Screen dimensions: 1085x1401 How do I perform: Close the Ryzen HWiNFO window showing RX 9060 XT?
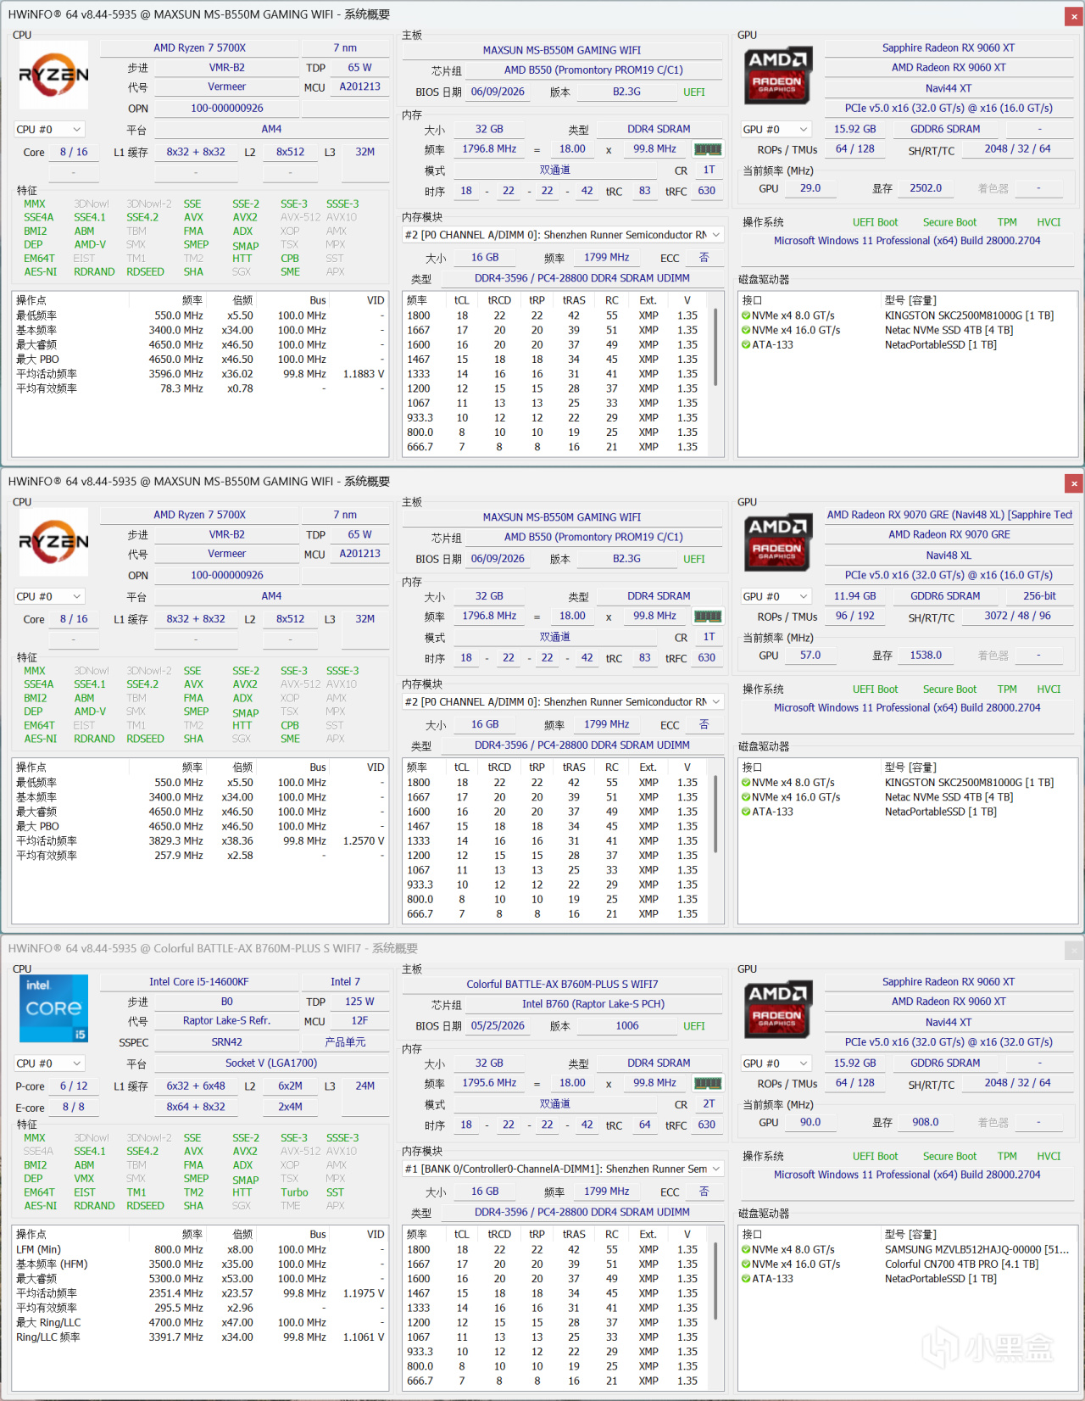pyautogui.click(x=1074, y=16)
